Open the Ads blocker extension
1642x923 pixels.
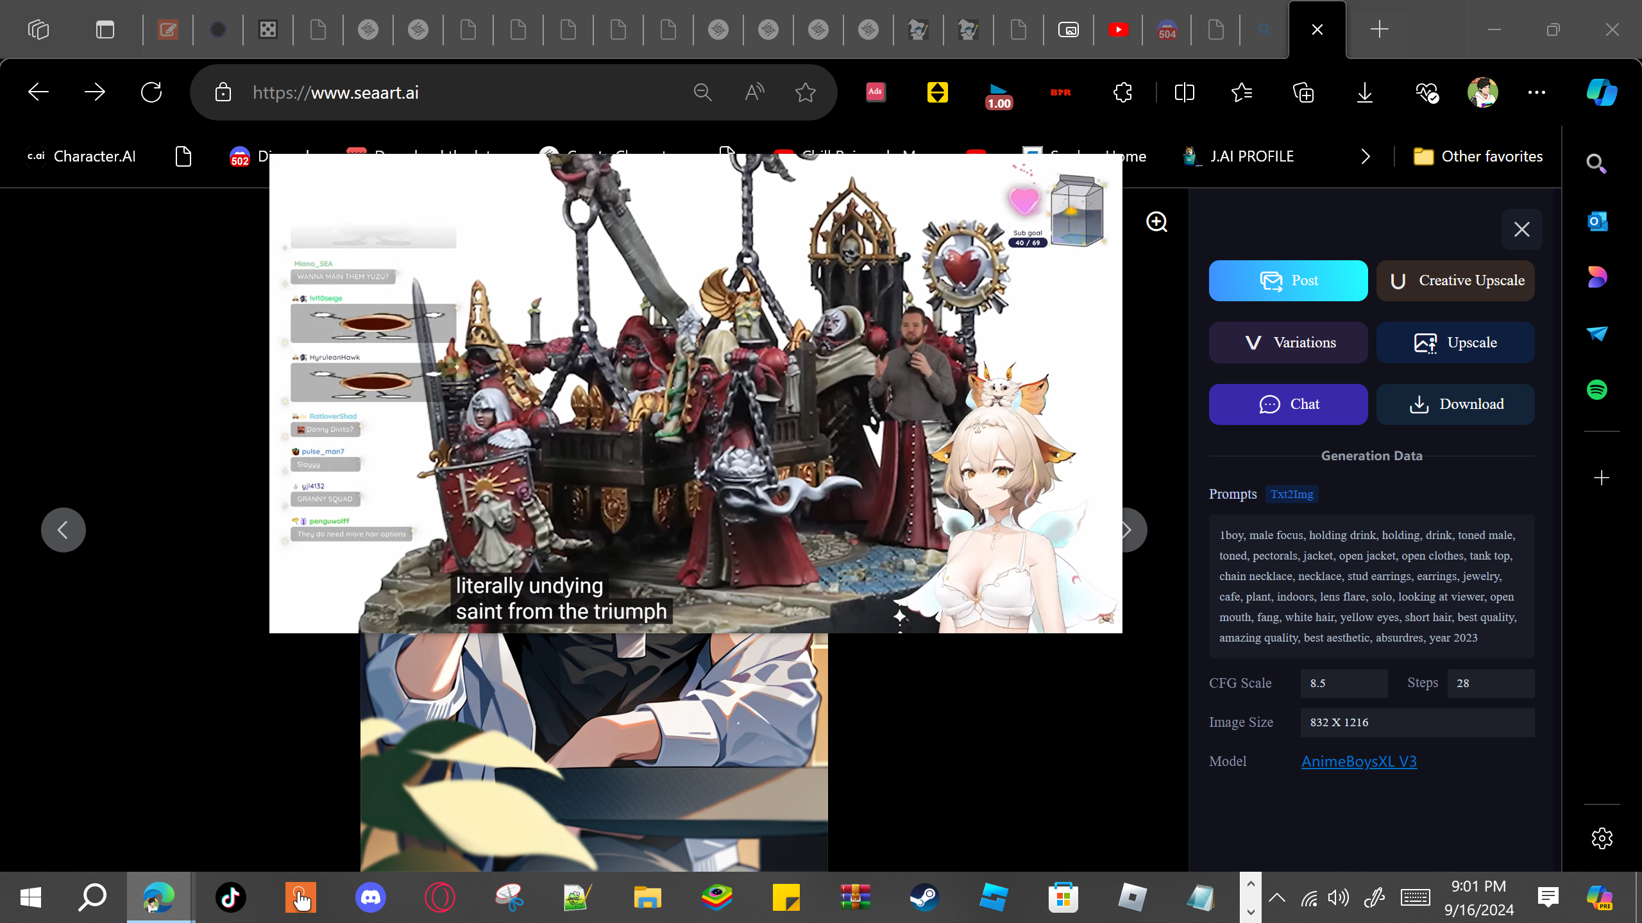876,92
